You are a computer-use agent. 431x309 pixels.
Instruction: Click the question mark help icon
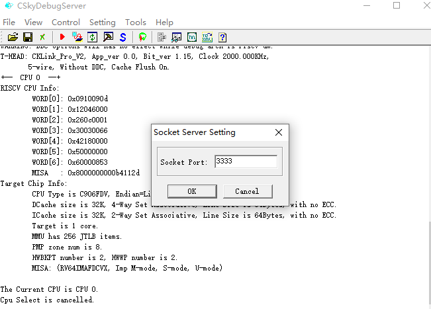point(222,37)
